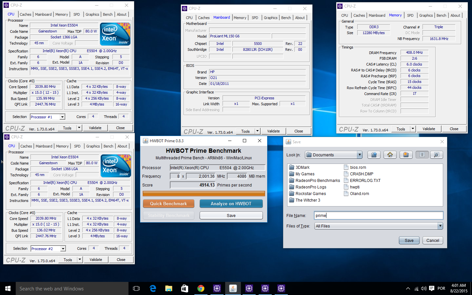Viewport: 472px width, 295px height.
Task: Open Tools dropdown arrow in Processor #1 window
Action: 79,128
